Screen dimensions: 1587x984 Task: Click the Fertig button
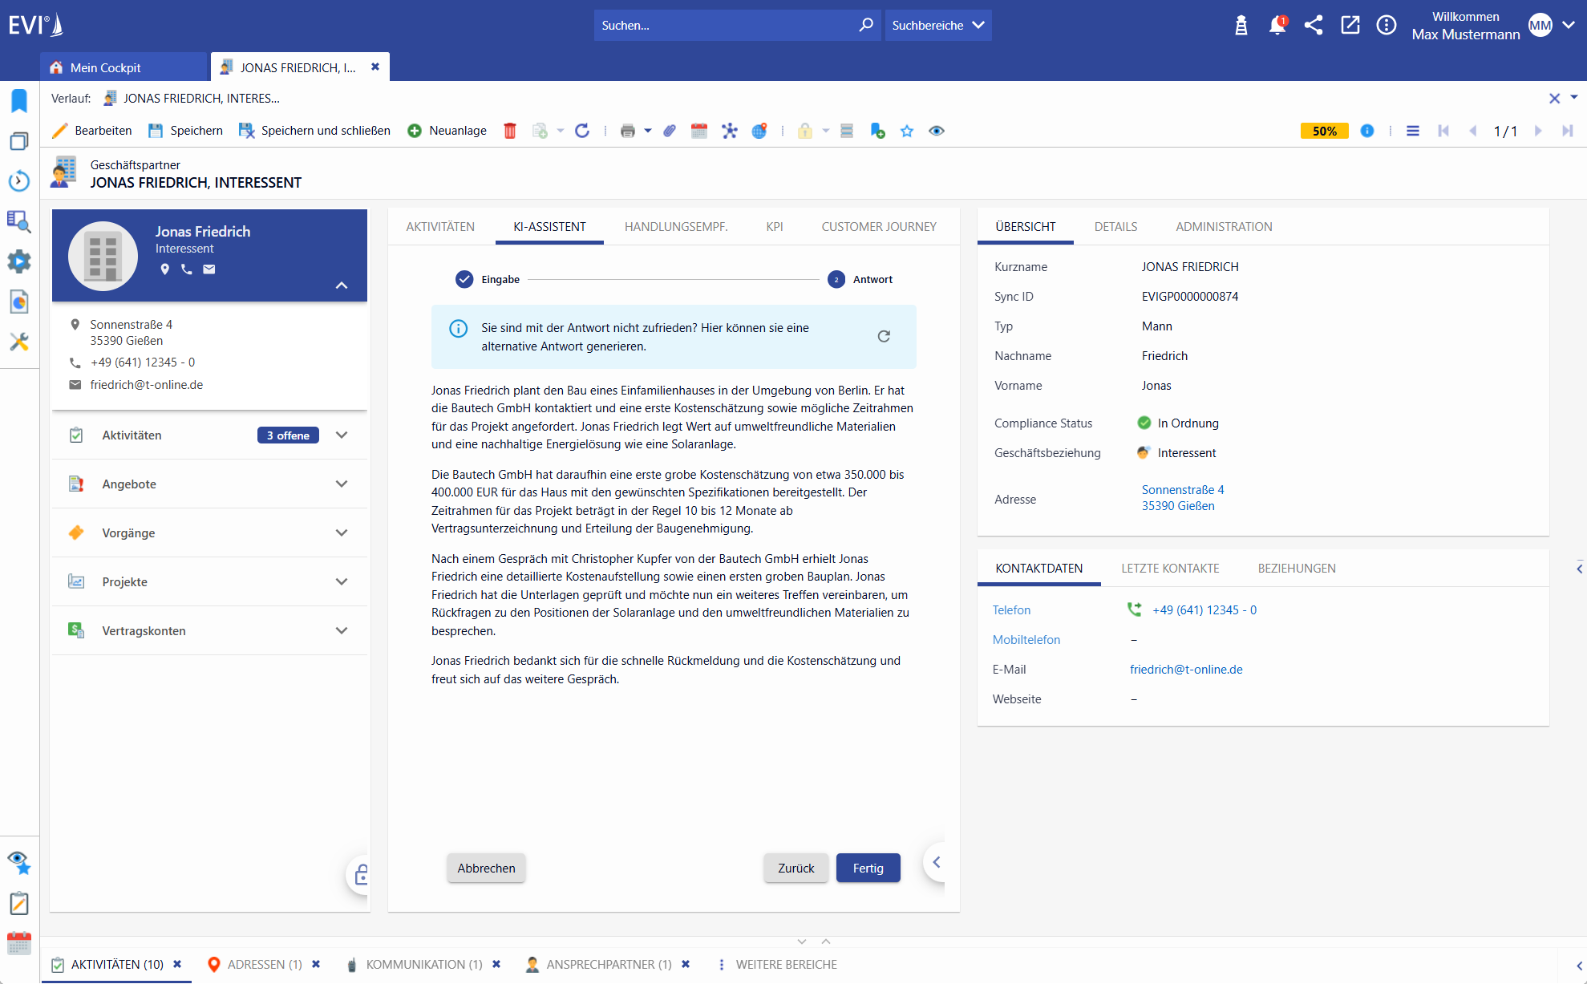click(x=868, y=868)
